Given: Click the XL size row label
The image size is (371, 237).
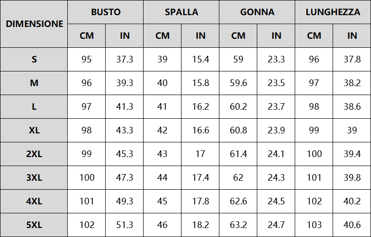Looking at the screenshot, I should pos(34,130).
